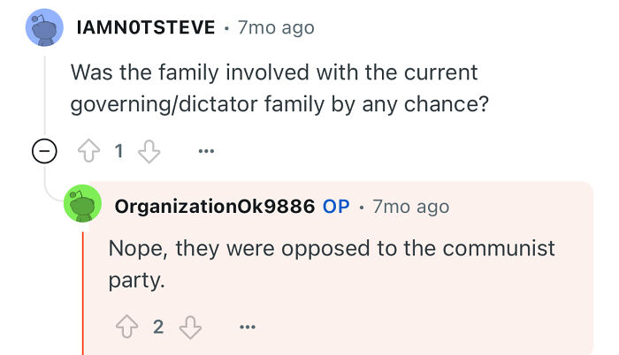Image resolution: width=619 pixels, height=355 pixels.
Task: Click the red highlight line beside OP's reply
Action: pyautogui.click(x=83, y=293)
